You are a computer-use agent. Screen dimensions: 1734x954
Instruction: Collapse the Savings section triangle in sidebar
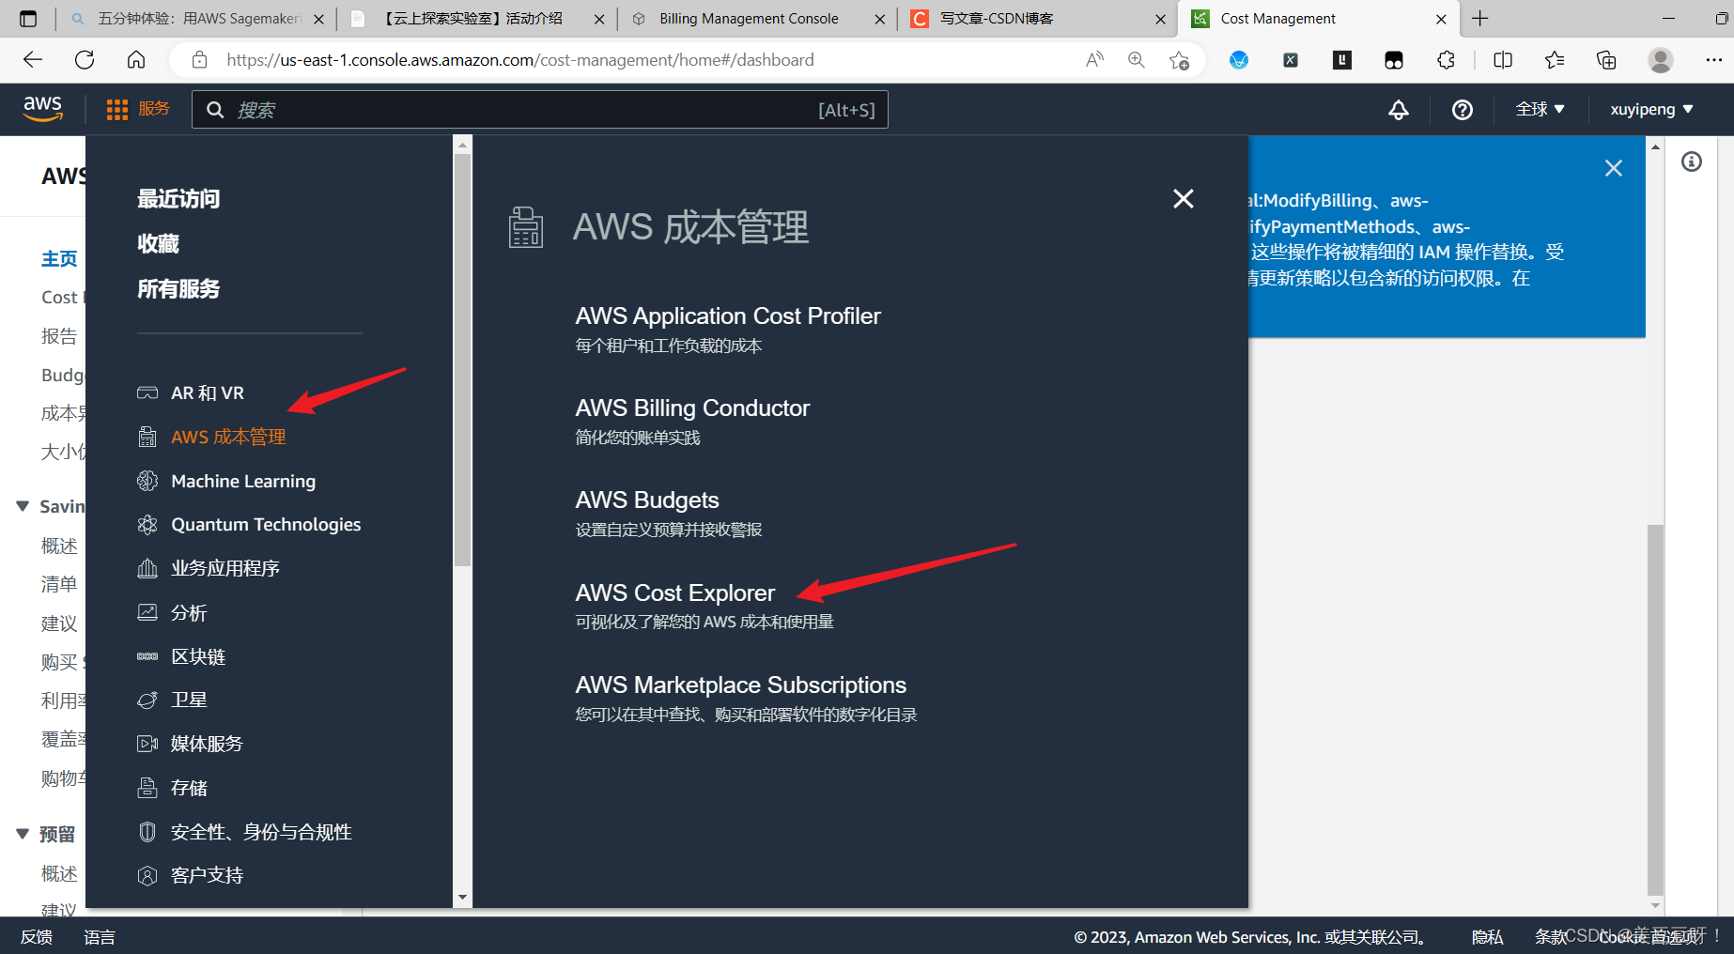click(23, 506)
